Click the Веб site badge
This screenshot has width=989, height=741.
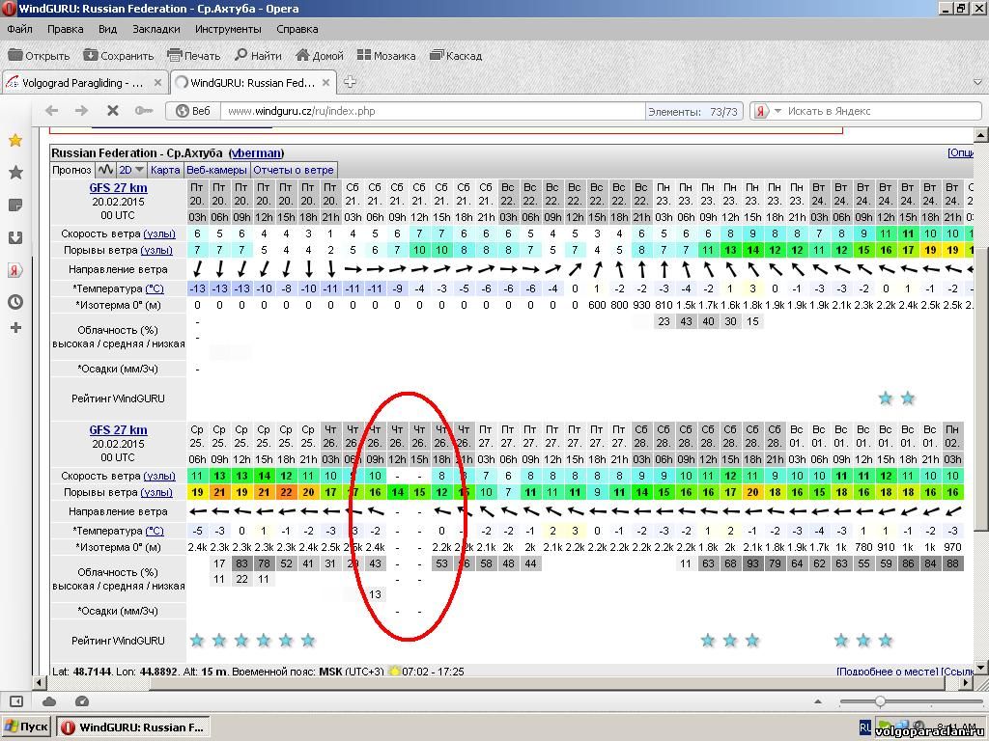point(193,111)
